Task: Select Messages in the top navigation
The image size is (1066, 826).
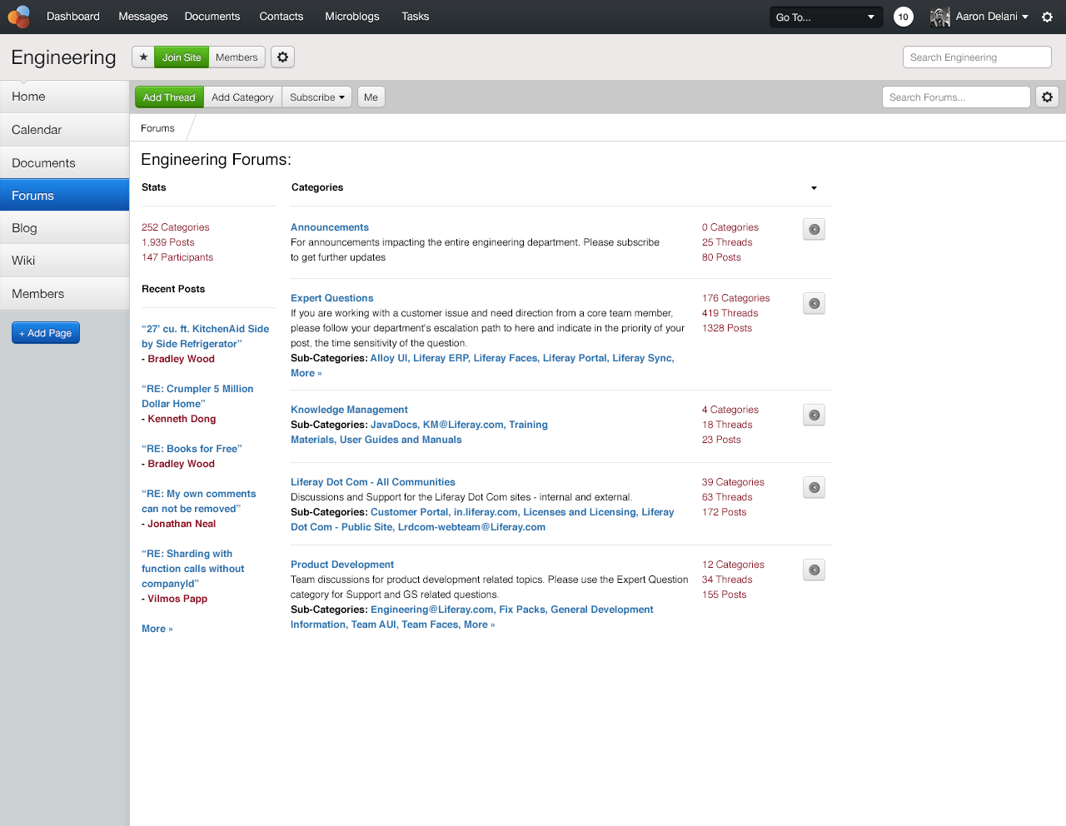Action: pos(142,17)
